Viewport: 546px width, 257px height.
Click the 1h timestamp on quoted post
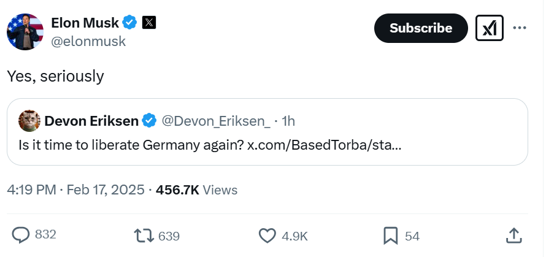[x=288, y=121]
